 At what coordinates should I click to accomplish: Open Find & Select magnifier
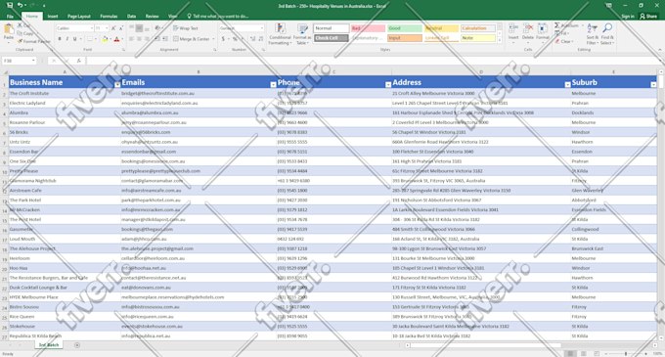(x=607, y=33)
